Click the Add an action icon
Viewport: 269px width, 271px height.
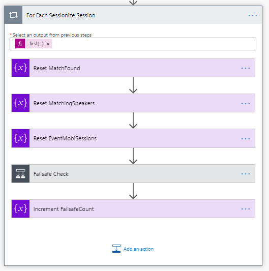pyautogui.click(x=116, y=249)
